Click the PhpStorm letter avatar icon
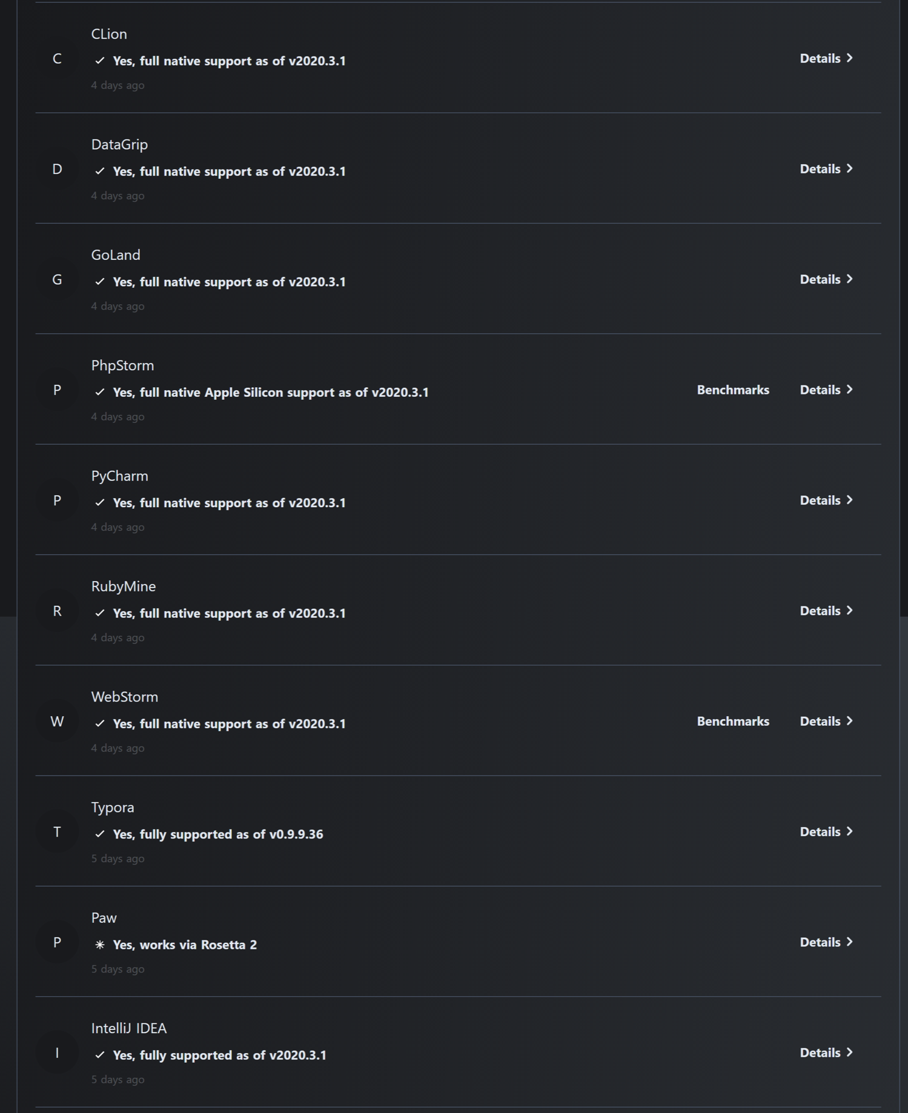 point(57,390)
